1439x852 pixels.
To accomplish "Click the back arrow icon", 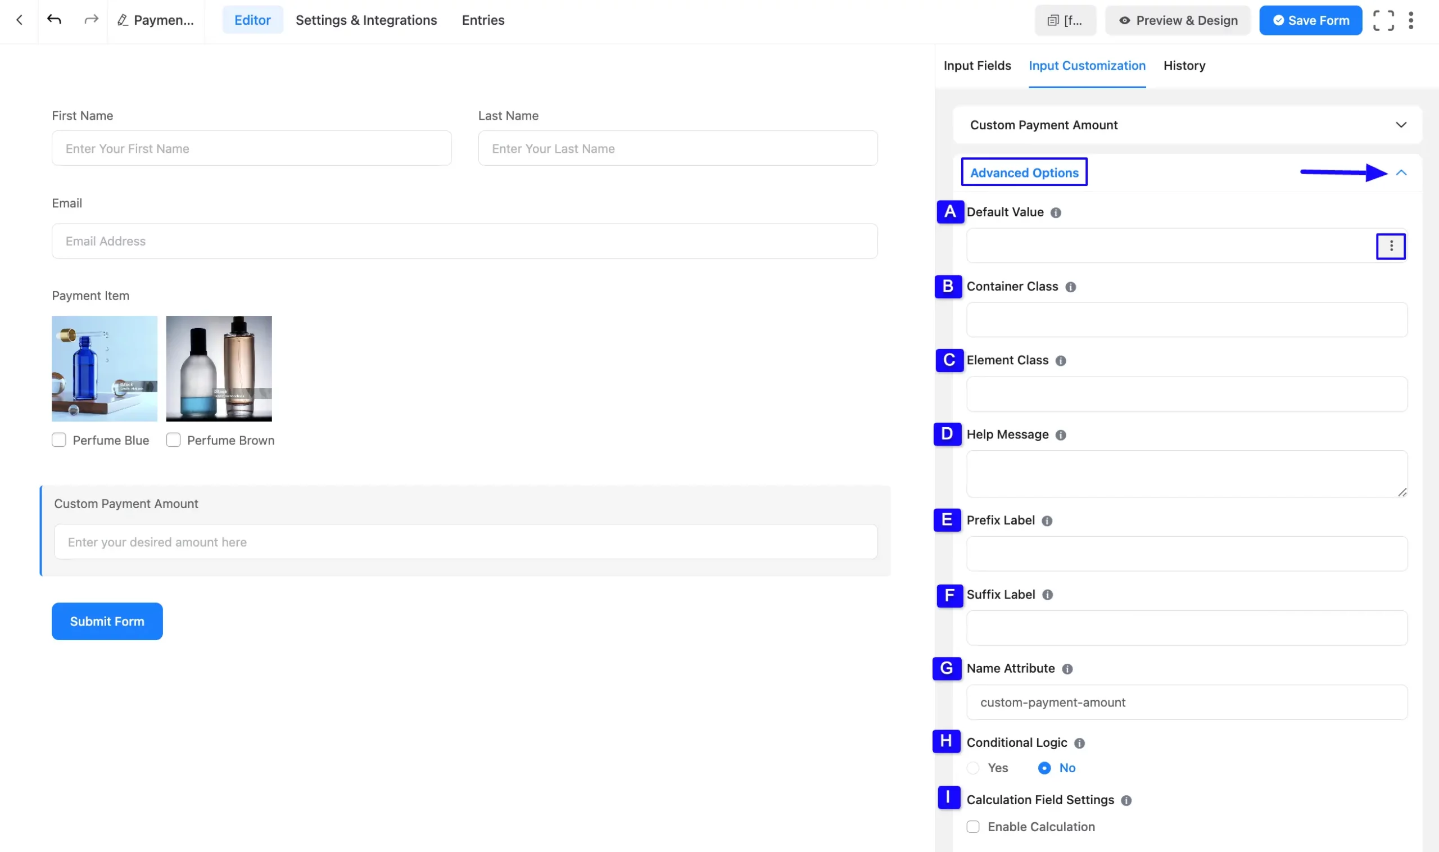I will click(x=19, y=20).
